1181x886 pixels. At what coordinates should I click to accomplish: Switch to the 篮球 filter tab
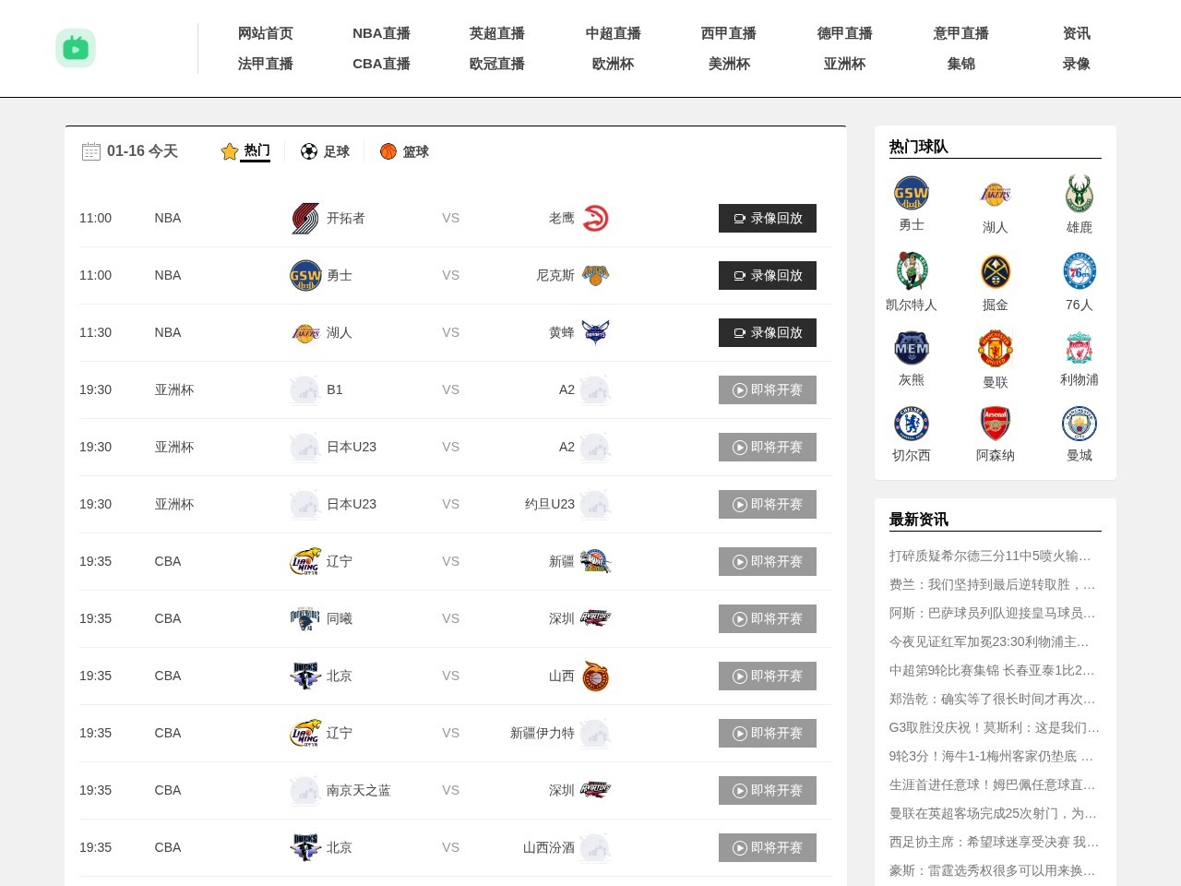[x=405, y=151]
